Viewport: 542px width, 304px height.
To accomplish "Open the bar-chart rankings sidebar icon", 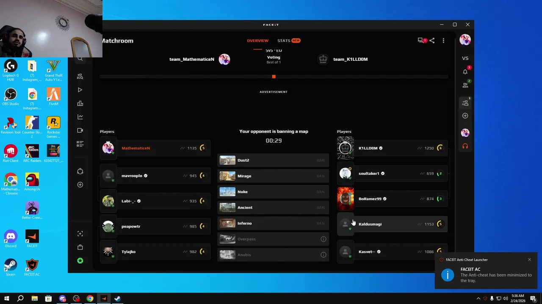I will [80, 103].
